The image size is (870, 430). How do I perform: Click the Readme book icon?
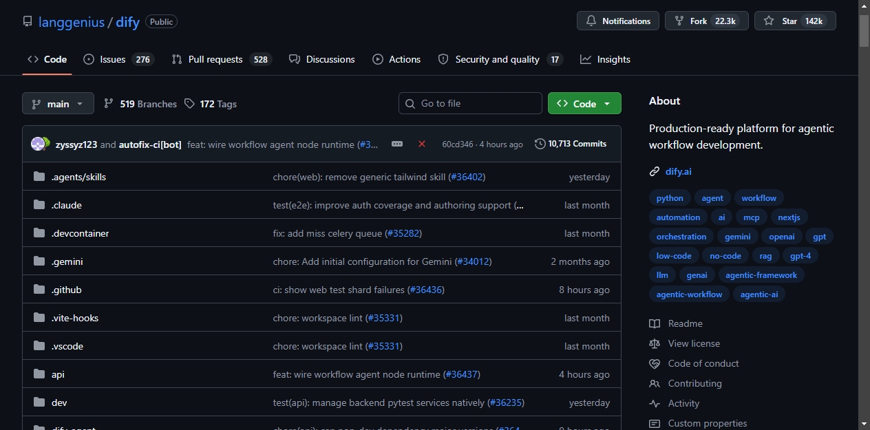click(655, 323)
